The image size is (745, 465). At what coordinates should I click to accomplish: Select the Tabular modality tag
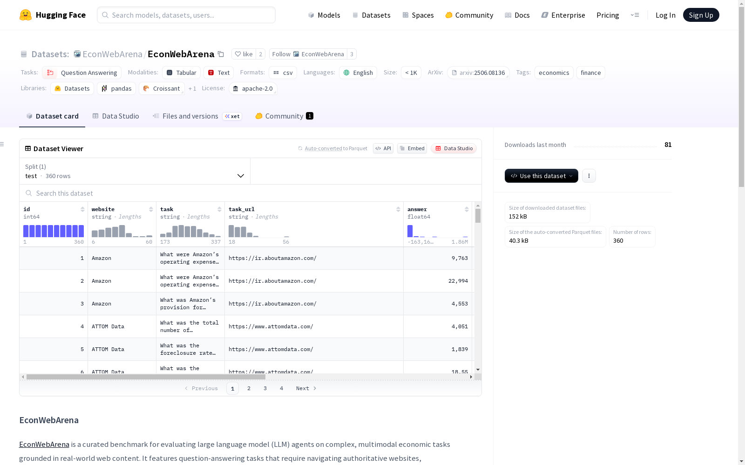[182, 73]
